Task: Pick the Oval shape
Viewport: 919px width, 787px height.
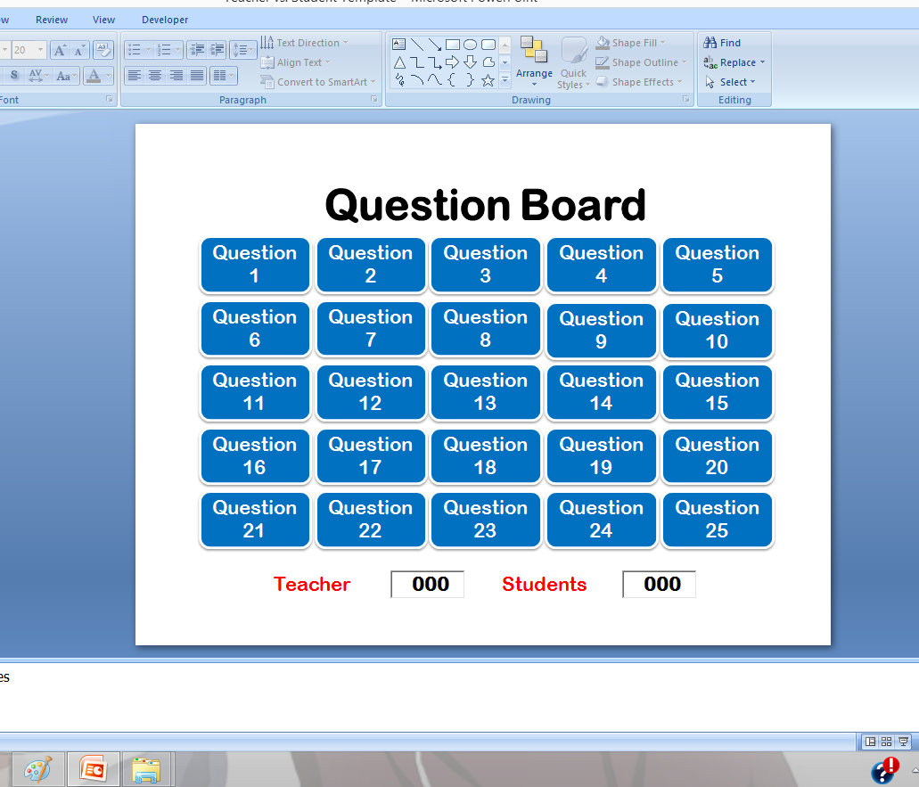Action: coord(470,45)
